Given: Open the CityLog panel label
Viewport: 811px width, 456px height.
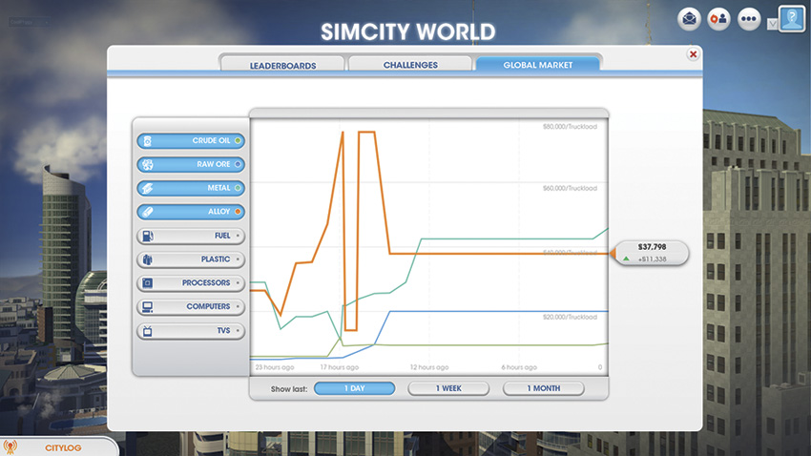Looking at the screenshot, I should (63, 447).
